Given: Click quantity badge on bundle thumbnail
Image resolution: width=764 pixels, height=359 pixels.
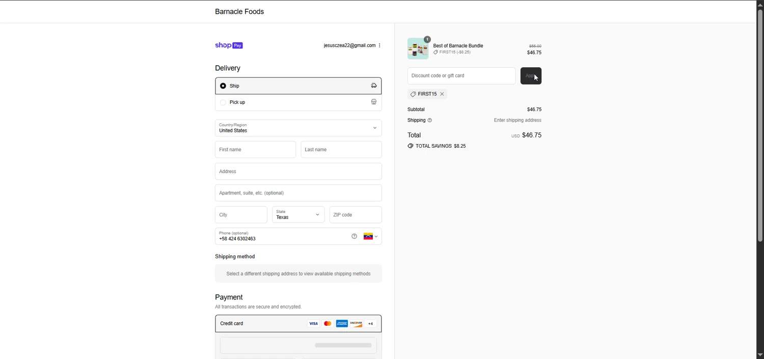Looking at the screenshot, I should [x=427, y=39].
